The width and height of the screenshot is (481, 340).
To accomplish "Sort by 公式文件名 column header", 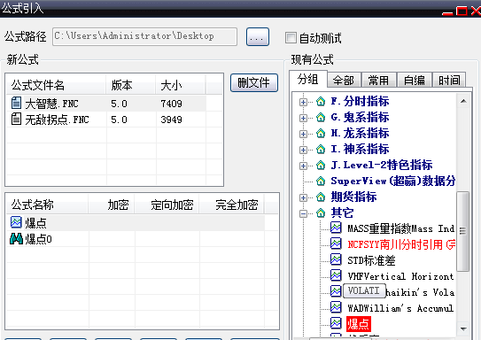I will coord(56,85).
